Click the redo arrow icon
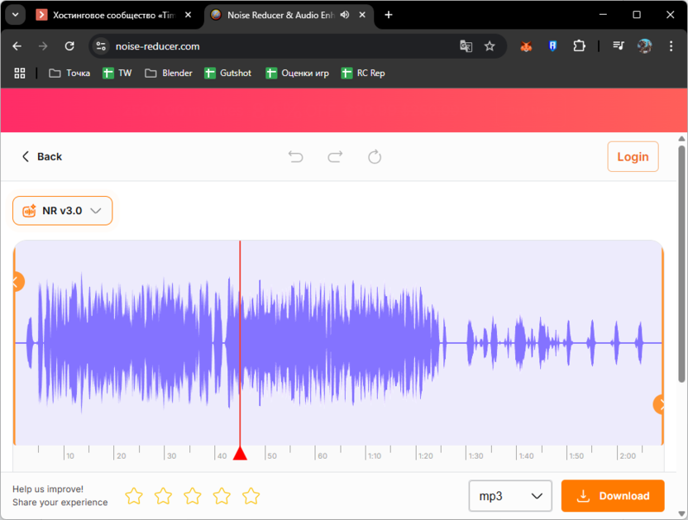Image resolution: width=688 pixels, height=520 pixels. click(x=335, y=156)
